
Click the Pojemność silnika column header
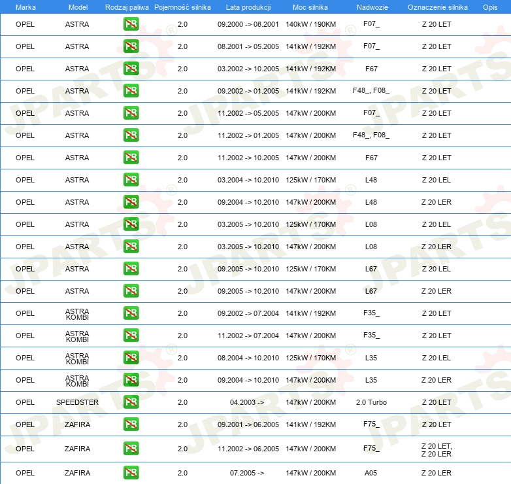pyautogui.click(x=182, y=7)
